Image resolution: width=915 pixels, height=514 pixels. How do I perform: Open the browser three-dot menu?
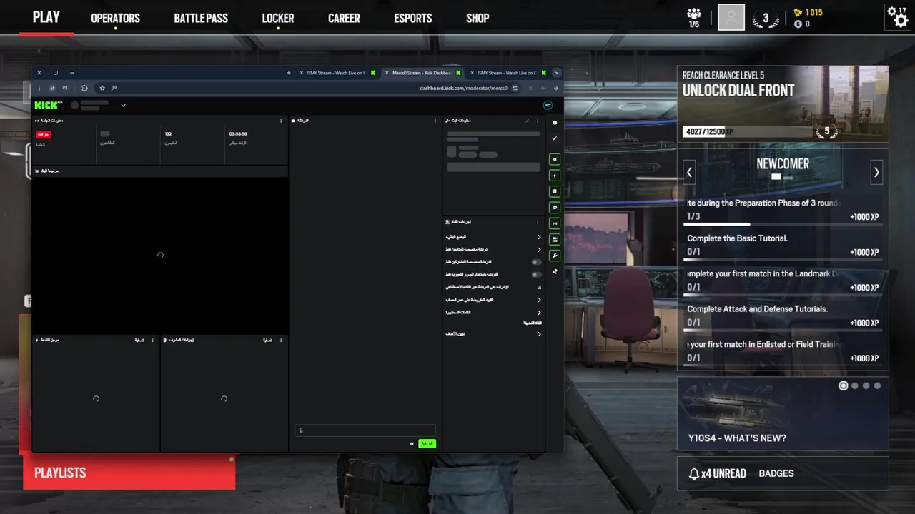39,88
